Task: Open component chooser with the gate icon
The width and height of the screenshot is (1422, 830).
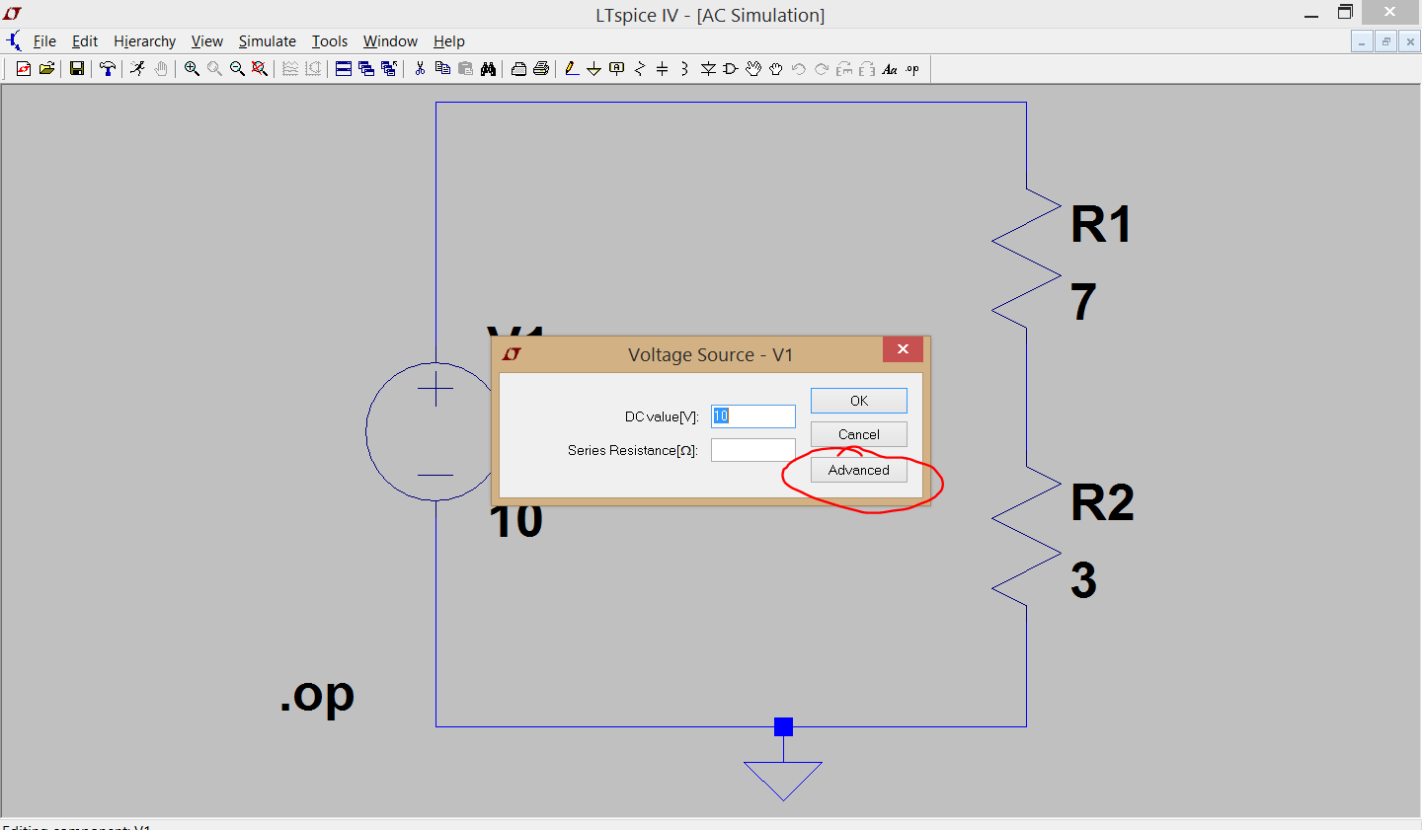Action: (x=731, y=69)
